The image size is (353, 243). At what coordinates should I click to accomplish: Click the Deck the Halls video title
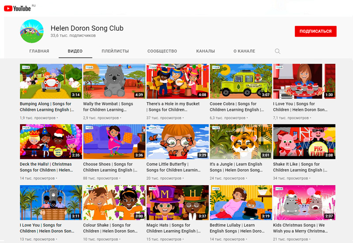[45, 167]
